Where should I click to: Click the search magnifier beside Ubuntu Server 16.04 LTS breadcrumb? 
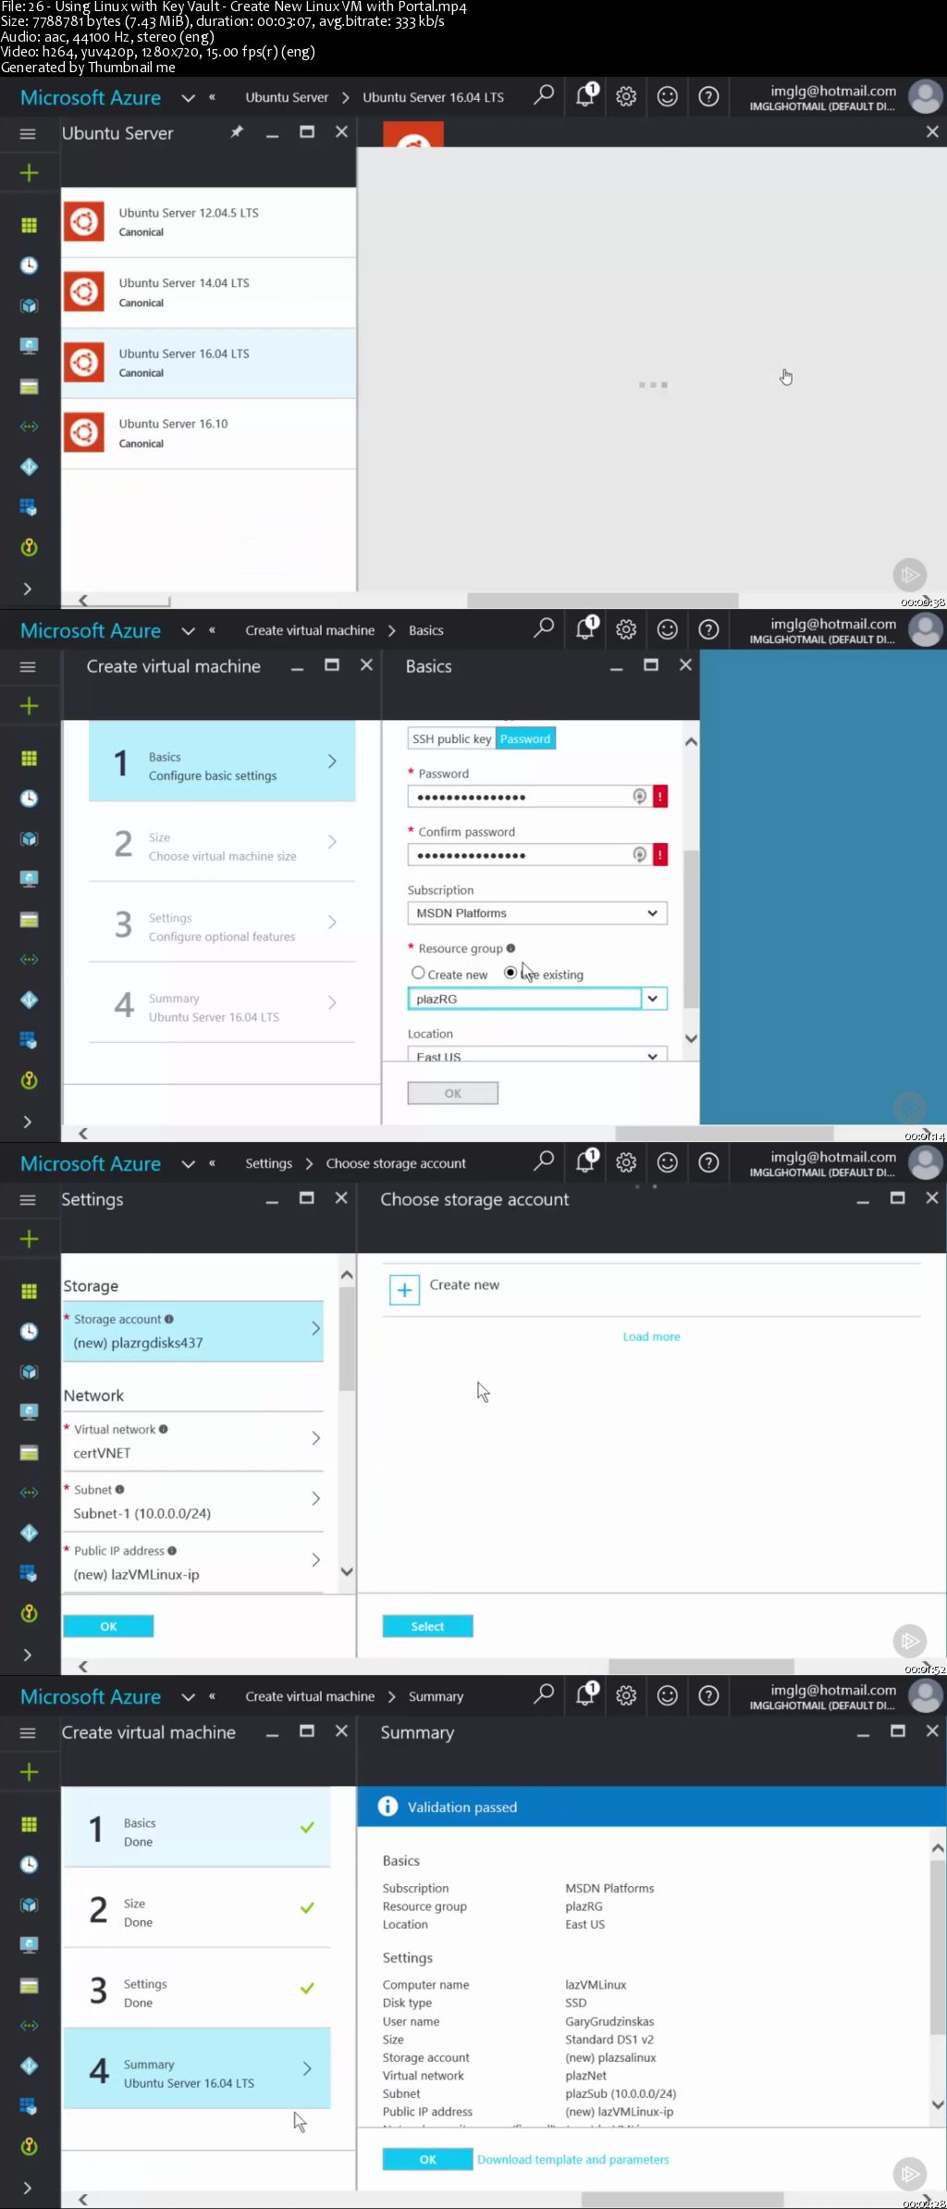click(x=544, y=95)
